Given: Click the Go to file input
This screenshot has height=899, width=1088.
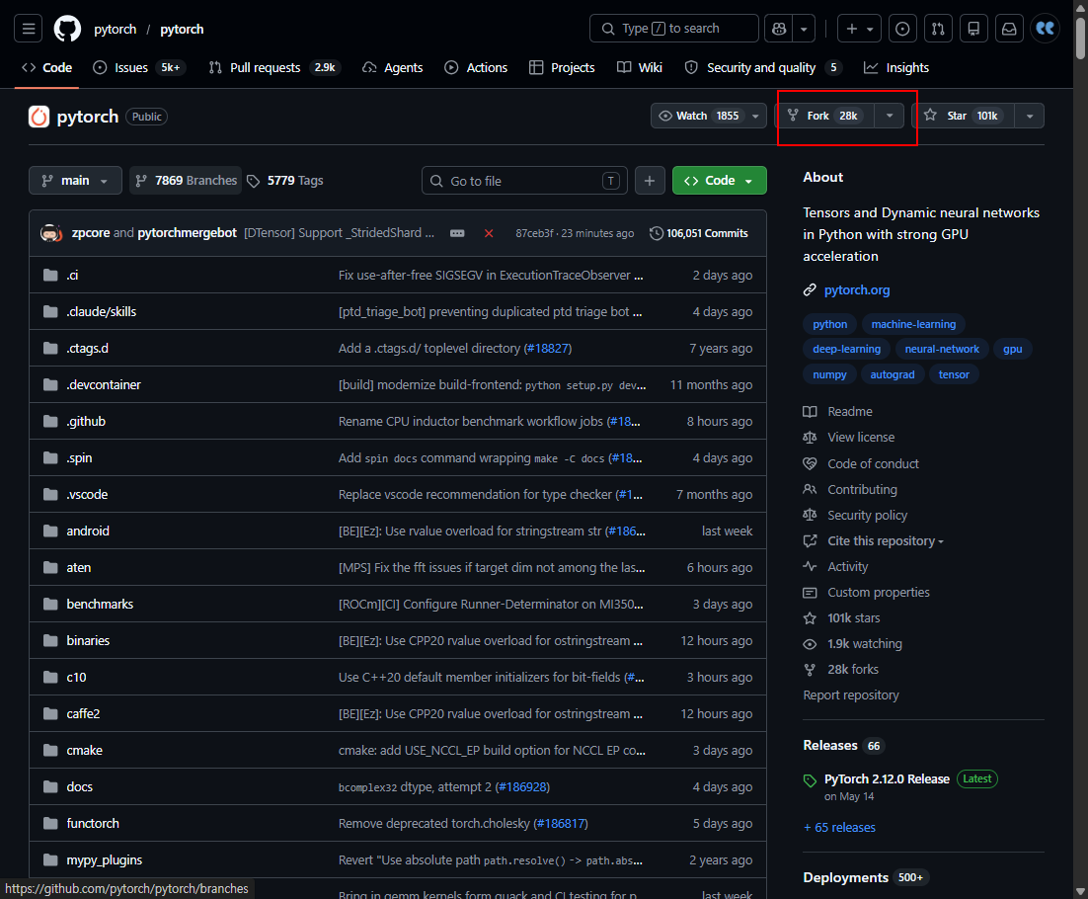Looking at the screenshot, I should pyautogui.click(x=524, y=181).
